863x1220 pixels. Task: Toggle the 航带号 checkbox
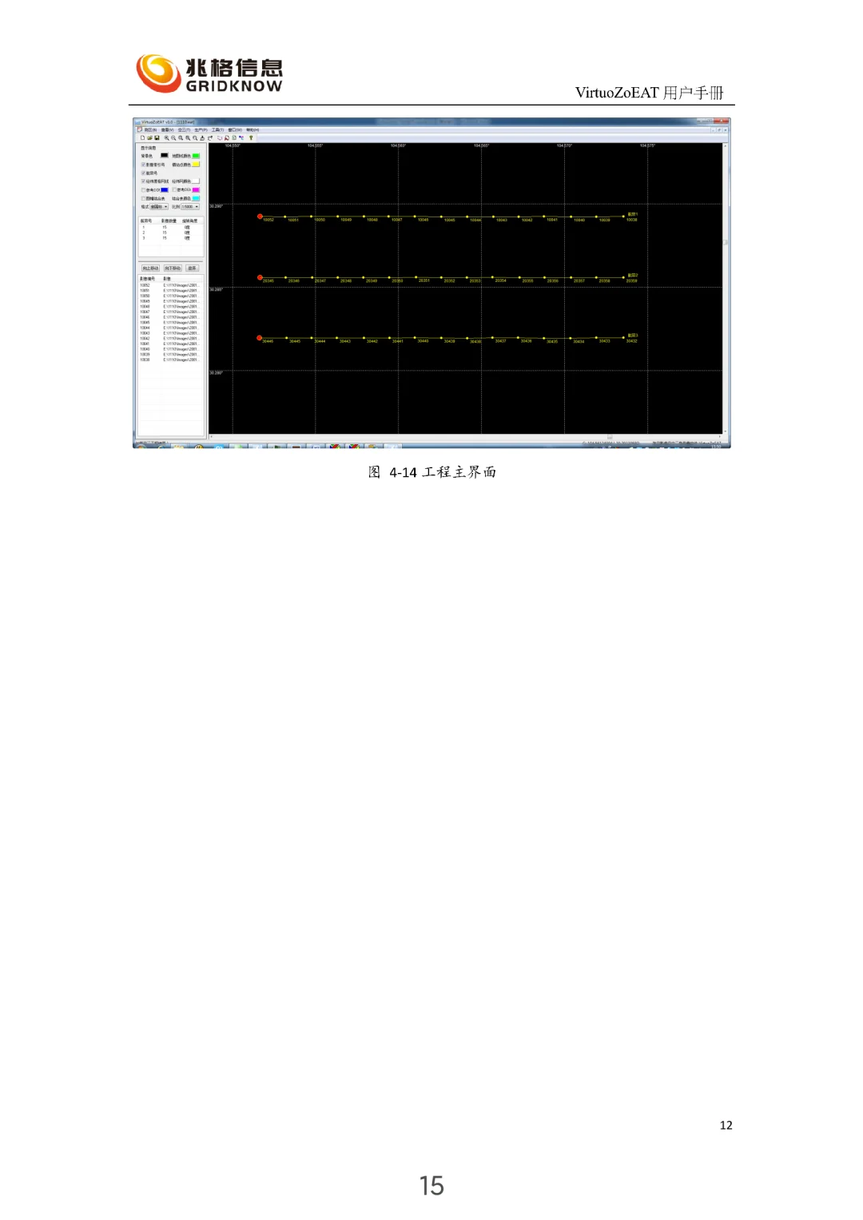(x=143, y=173)
